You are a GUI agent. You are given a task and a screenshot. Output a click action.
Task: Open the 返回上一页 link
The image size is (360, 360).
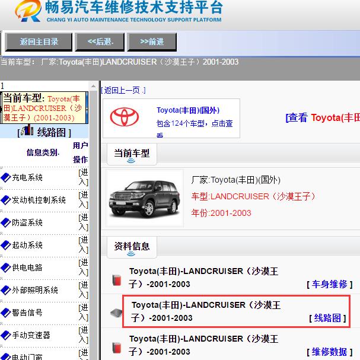click(123, 91)
